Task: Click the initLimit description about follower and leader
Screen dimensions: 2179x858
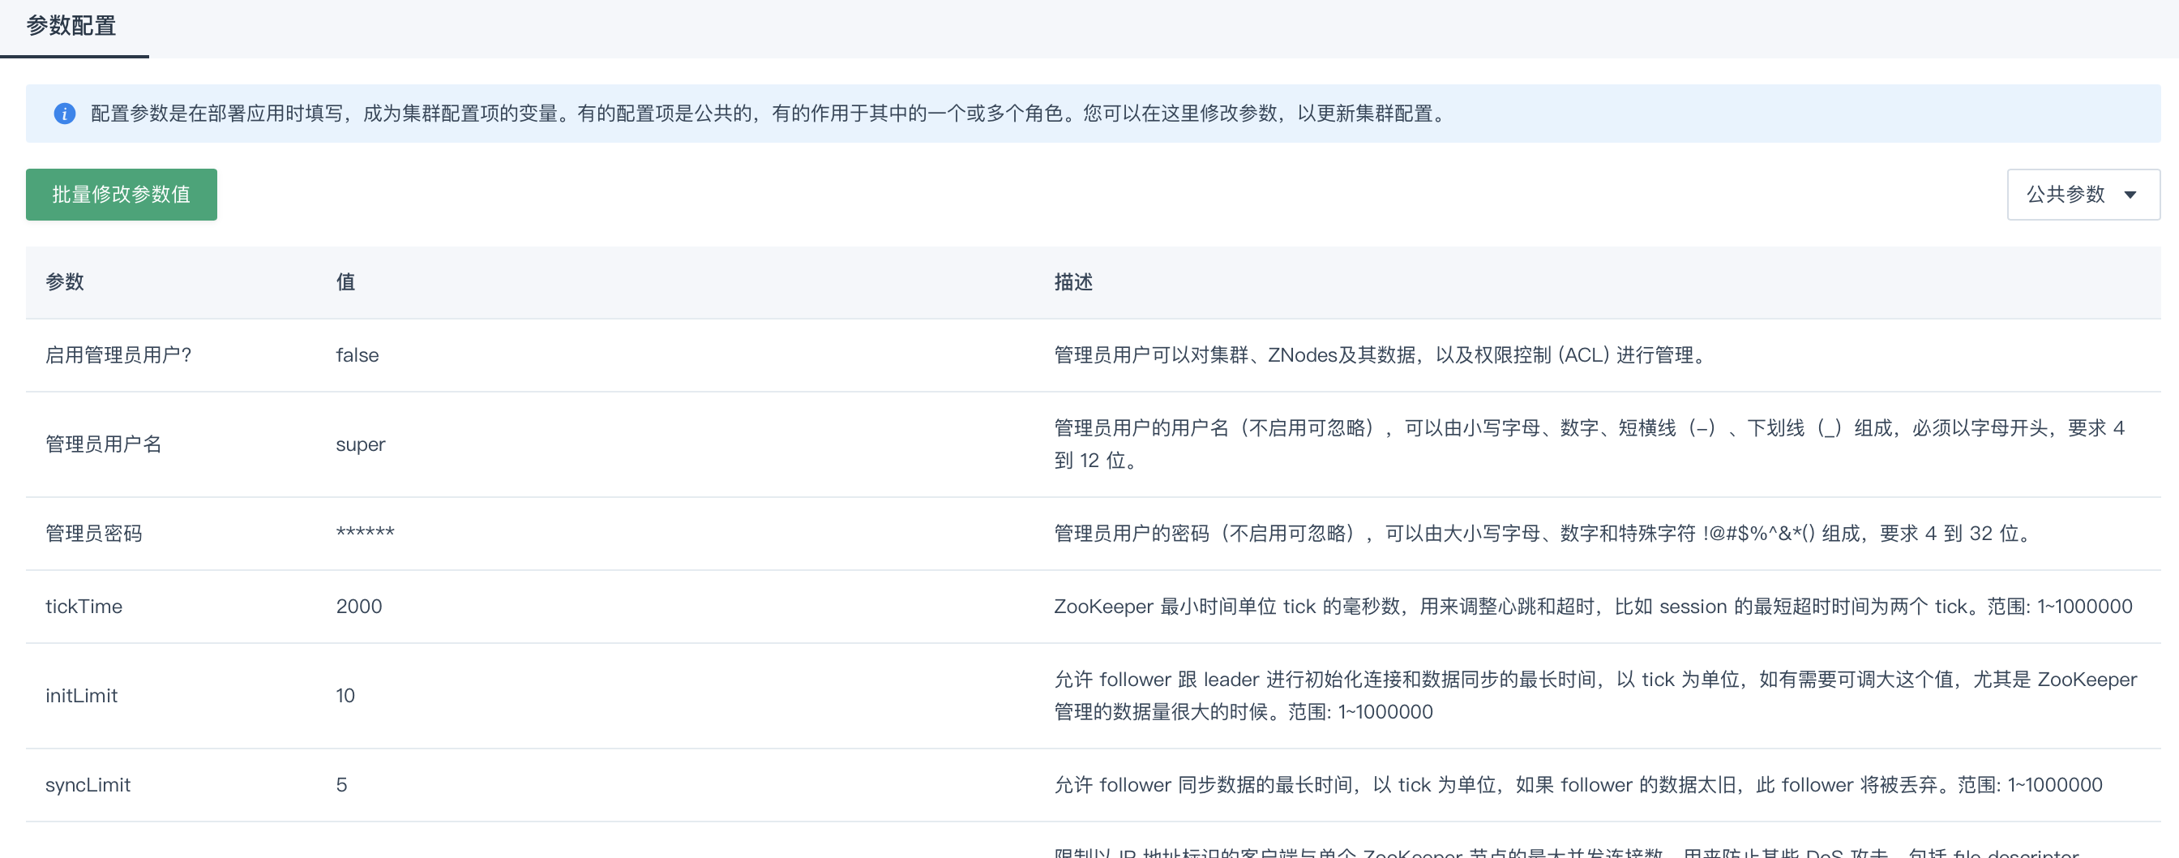Action: [x=1595, y=696]
